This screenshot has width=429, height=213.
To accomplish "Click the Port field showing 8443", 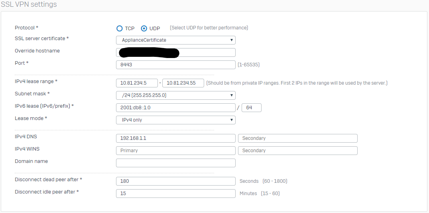I will [x=175, y=65].
